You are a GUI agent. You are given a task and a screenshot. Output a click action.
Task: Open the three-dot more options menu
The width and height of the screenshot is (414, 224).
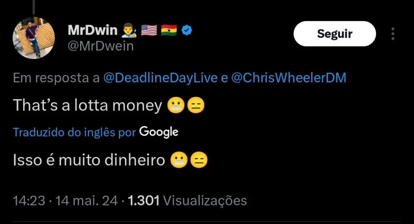[393, 34]
